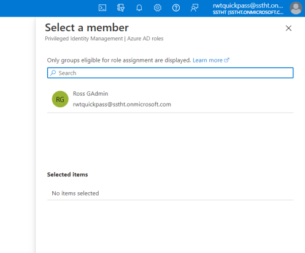Focus the Search input field
This screenshot has width=305, height=253.
pos(170,73)
